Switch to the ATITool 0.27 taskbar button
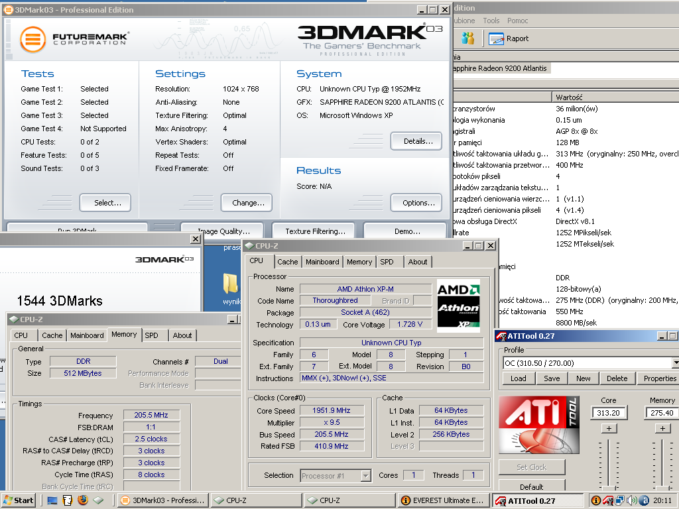The image size is (679, 509). click(x=537, y=500)
